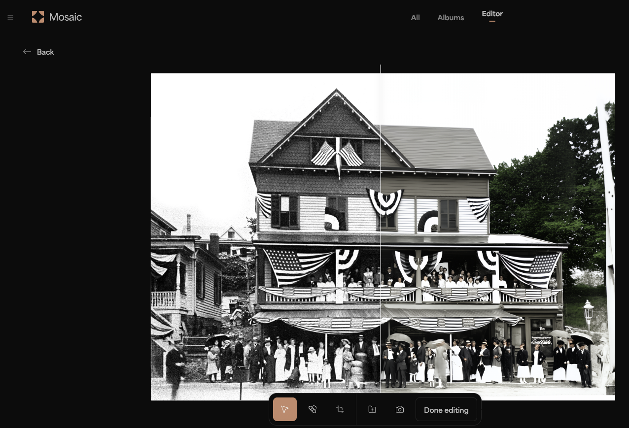Open the hamburger sidebar menu
The image size is (629, 428).
tap(10, 17)
